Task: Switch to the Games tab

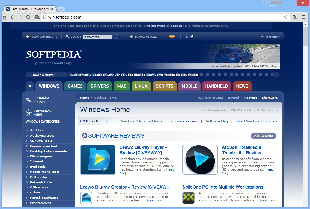Action: click(x=75, y=86)
